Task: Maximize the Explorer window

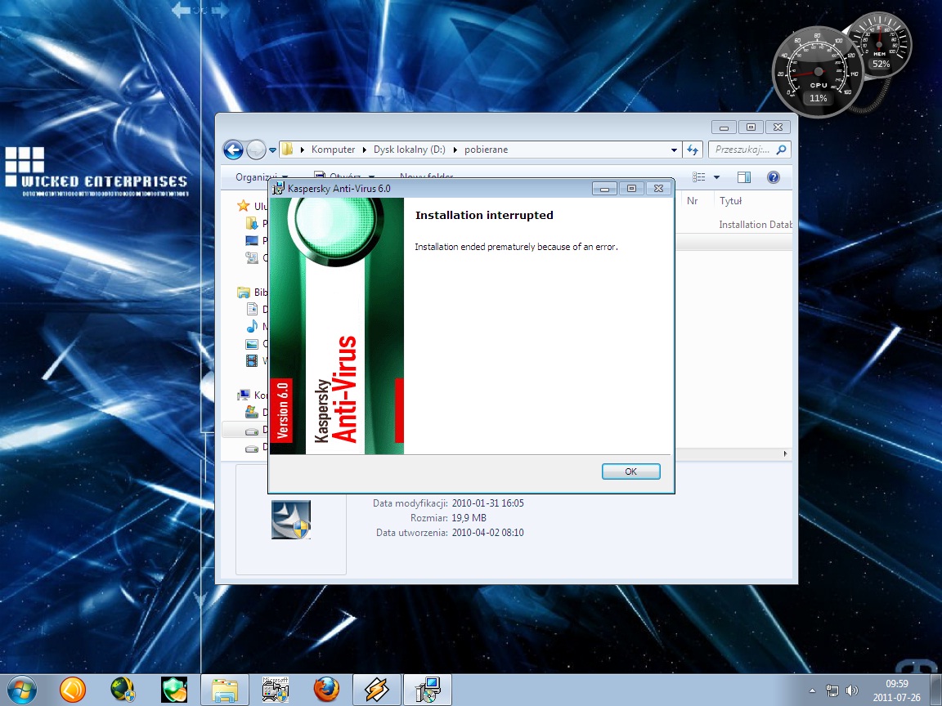Action: [751, 127]
